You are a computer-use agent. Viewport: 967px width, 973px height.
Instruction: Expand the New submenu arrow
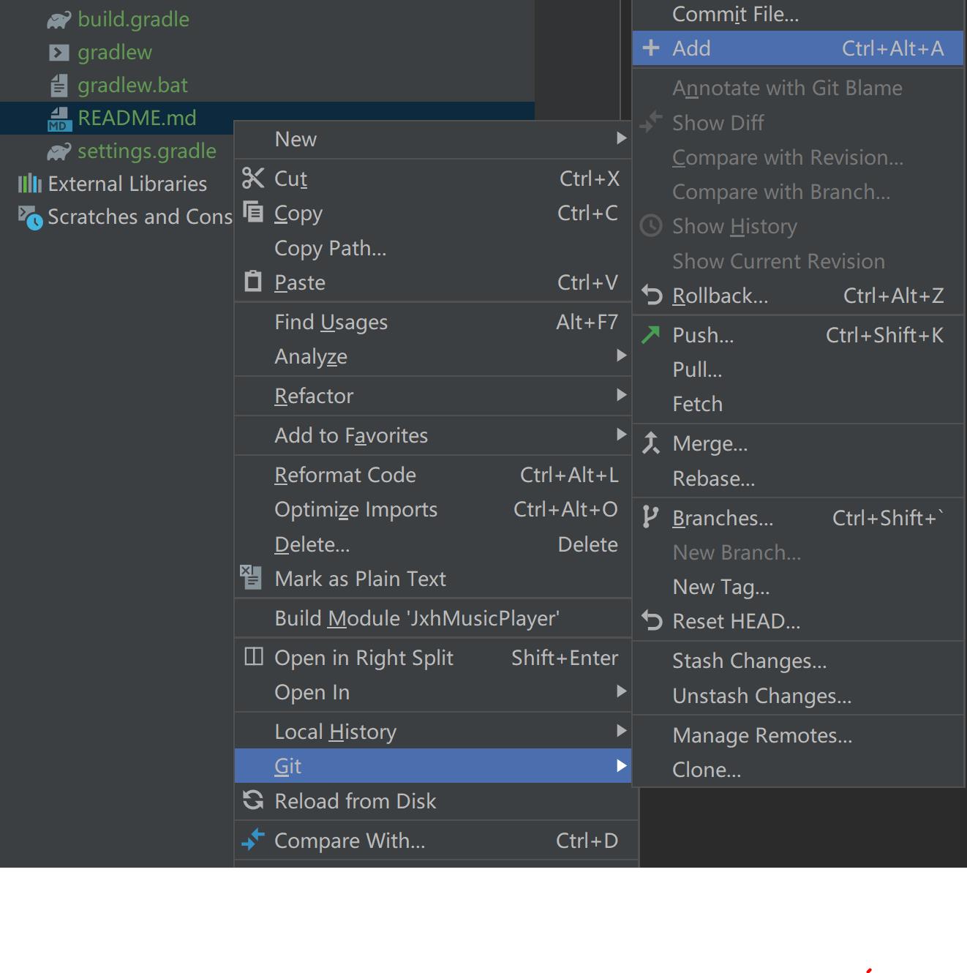(x=622, y=138)
